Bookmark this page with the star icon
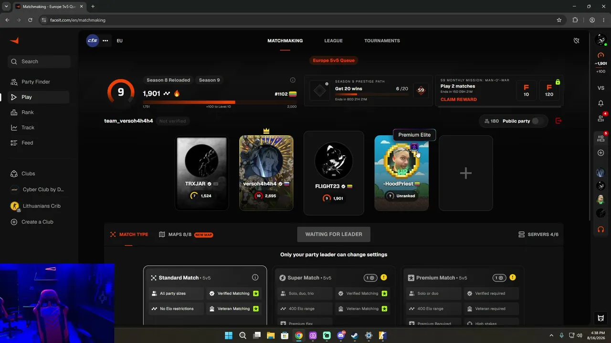 (x=559, y=20)
